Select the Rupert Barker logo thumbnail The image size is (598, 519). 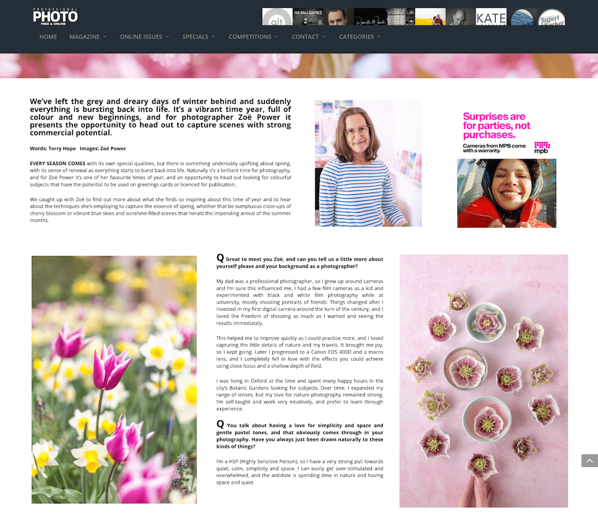tap(551, 16)
